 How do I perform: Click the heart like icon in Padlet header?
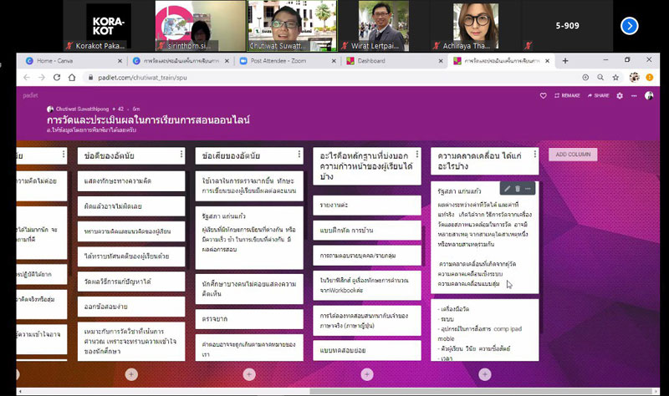(x=543, y=95)
